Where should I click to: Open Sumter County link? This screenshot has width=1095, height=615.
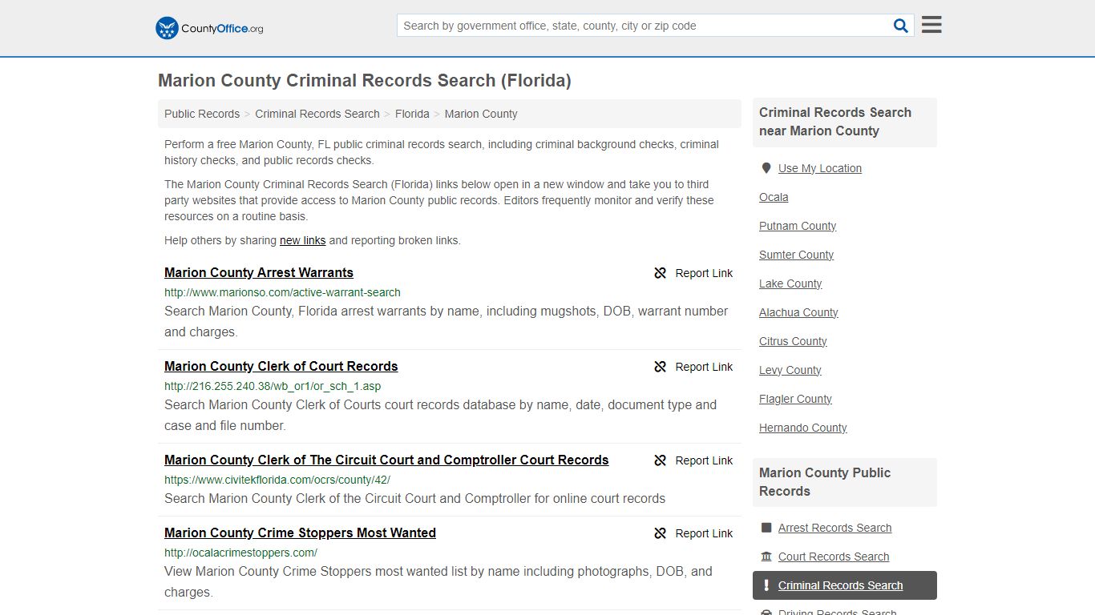pyautogui.click(x=796, y=255)
